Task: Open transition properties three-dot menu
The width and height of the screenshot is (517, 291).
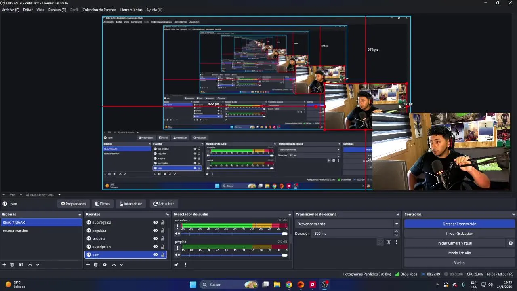Action: 396,242
